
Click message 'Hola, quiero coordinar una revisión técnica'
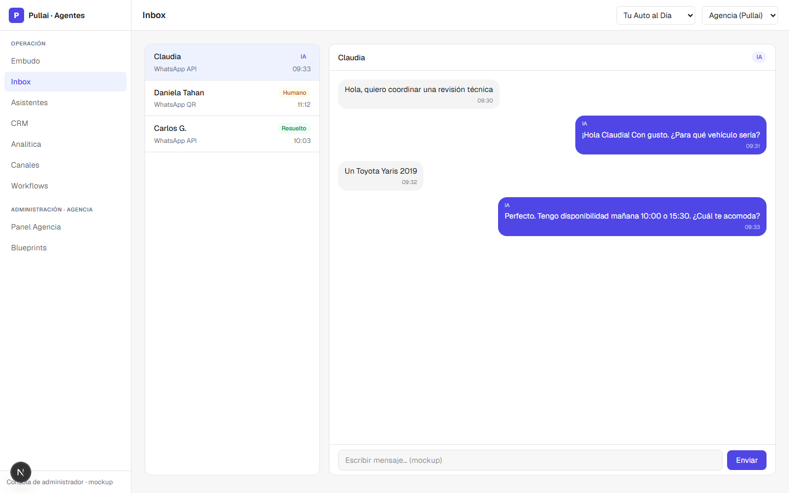[419, 94]
